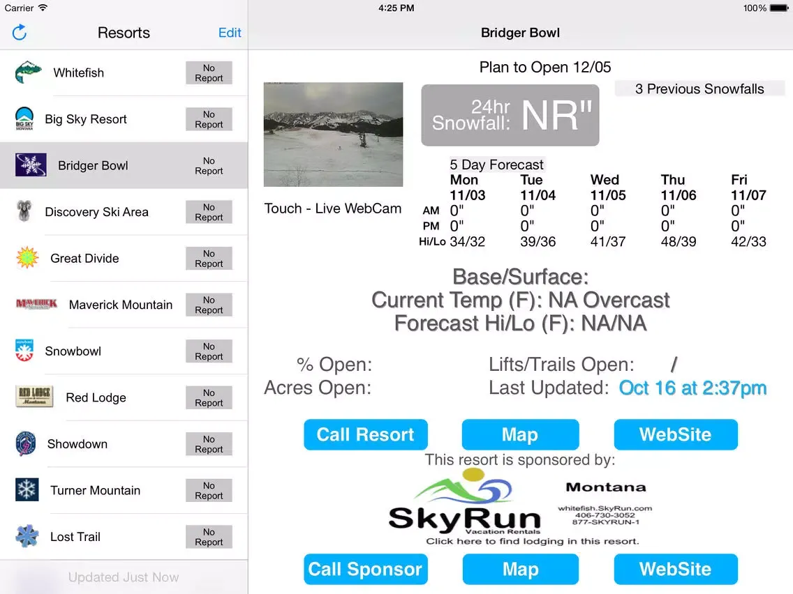Screen dimensions: 793x594
Task: Click the Snowbowl shield logo
Action: click(x=24, y=351)
